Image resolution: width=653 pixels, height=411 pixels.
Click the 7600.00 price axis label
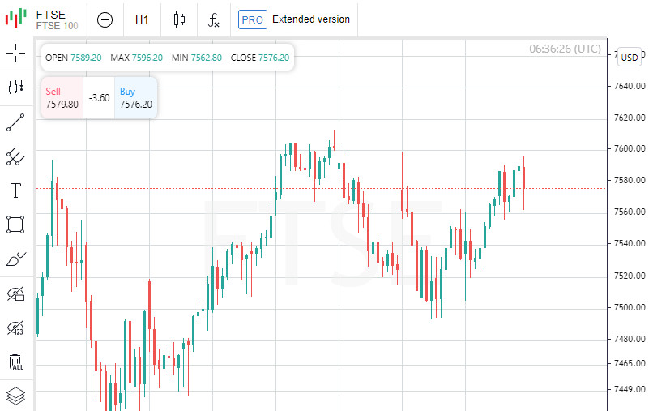click(x=630, y=149)
